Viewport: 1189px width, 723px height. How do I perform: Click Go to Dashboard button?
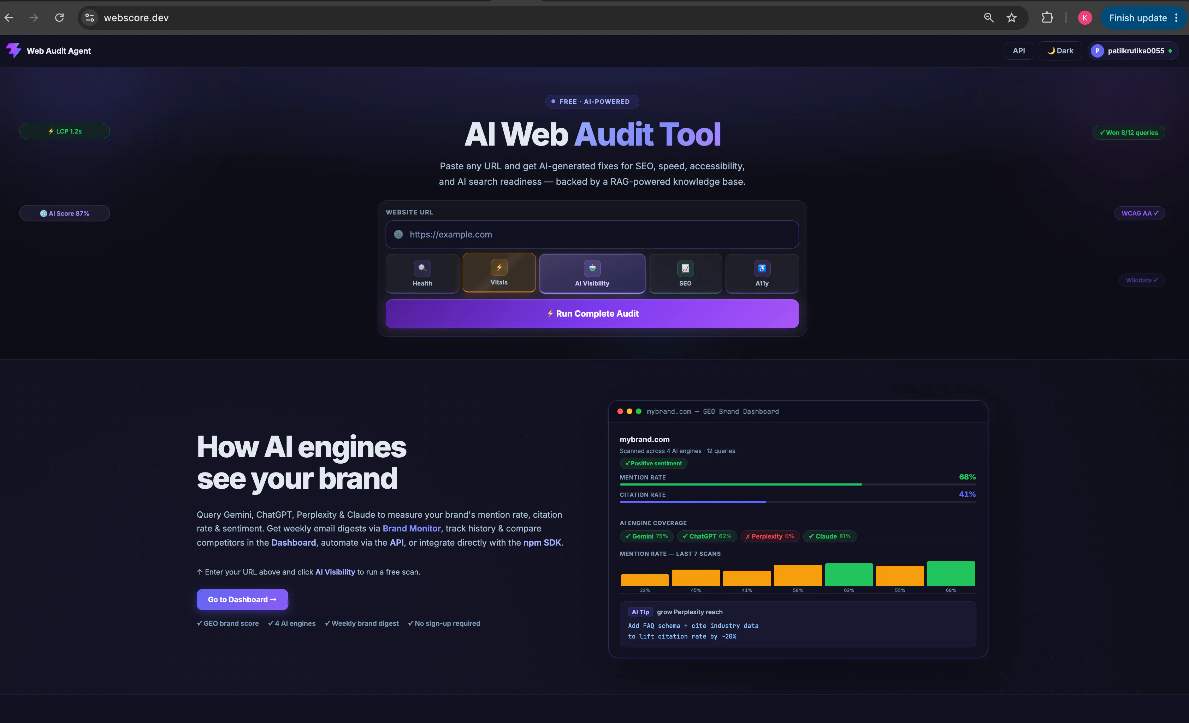[242, 599]
